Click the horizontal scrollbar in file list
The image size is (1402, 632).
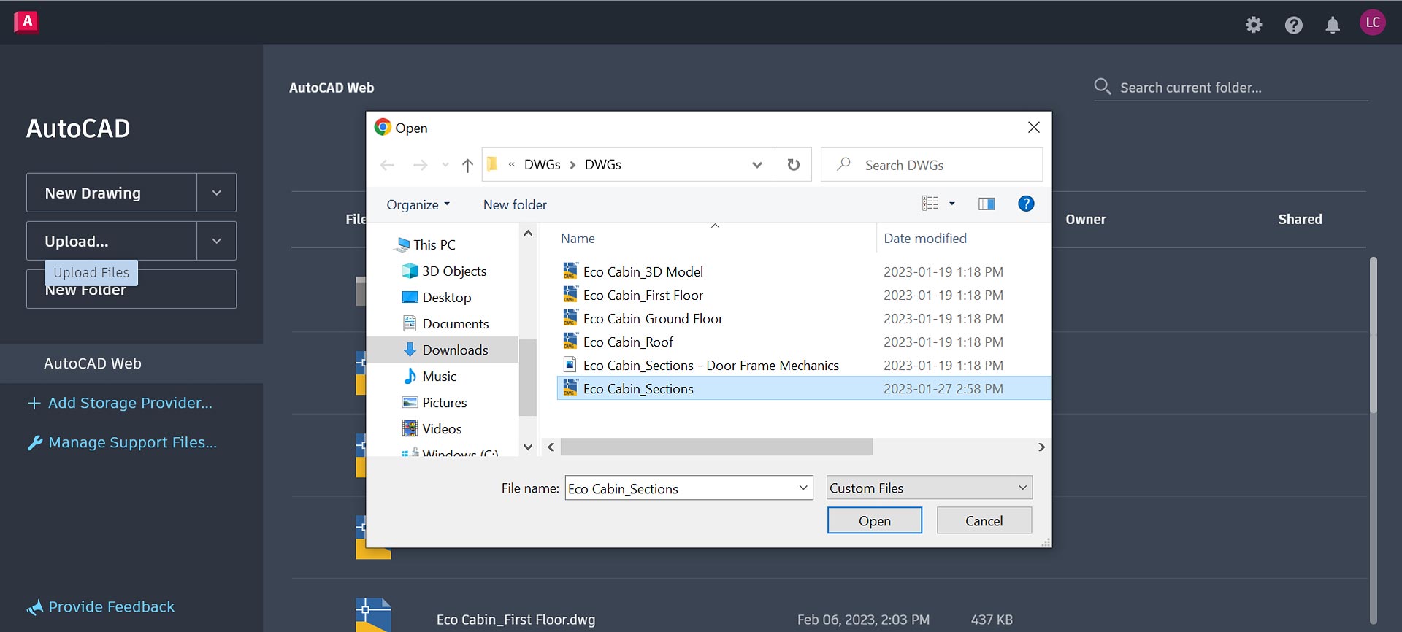pos(716,447)
